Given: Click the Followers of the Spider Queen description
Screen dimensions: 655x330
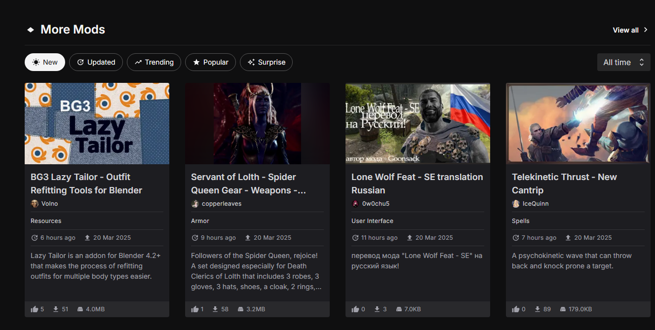Looking at the screenshot, I should click(x=257, y=271).
